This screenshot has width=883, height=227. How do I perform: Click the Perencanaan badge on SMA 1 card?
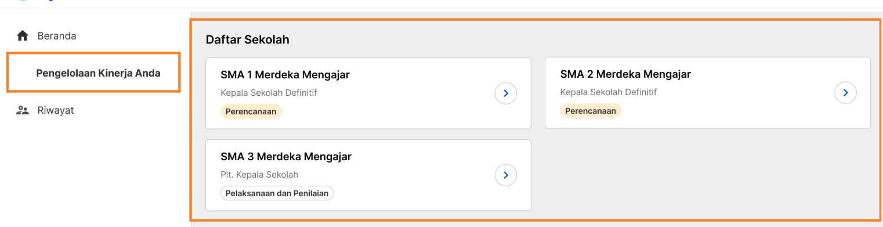pyautogui.click(x=251, y=111)
